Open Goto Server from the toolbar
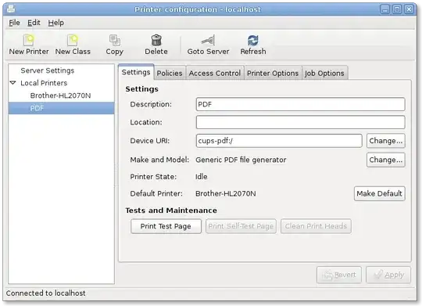The height and width of the screenshot is (306, 422). (208, 41)
